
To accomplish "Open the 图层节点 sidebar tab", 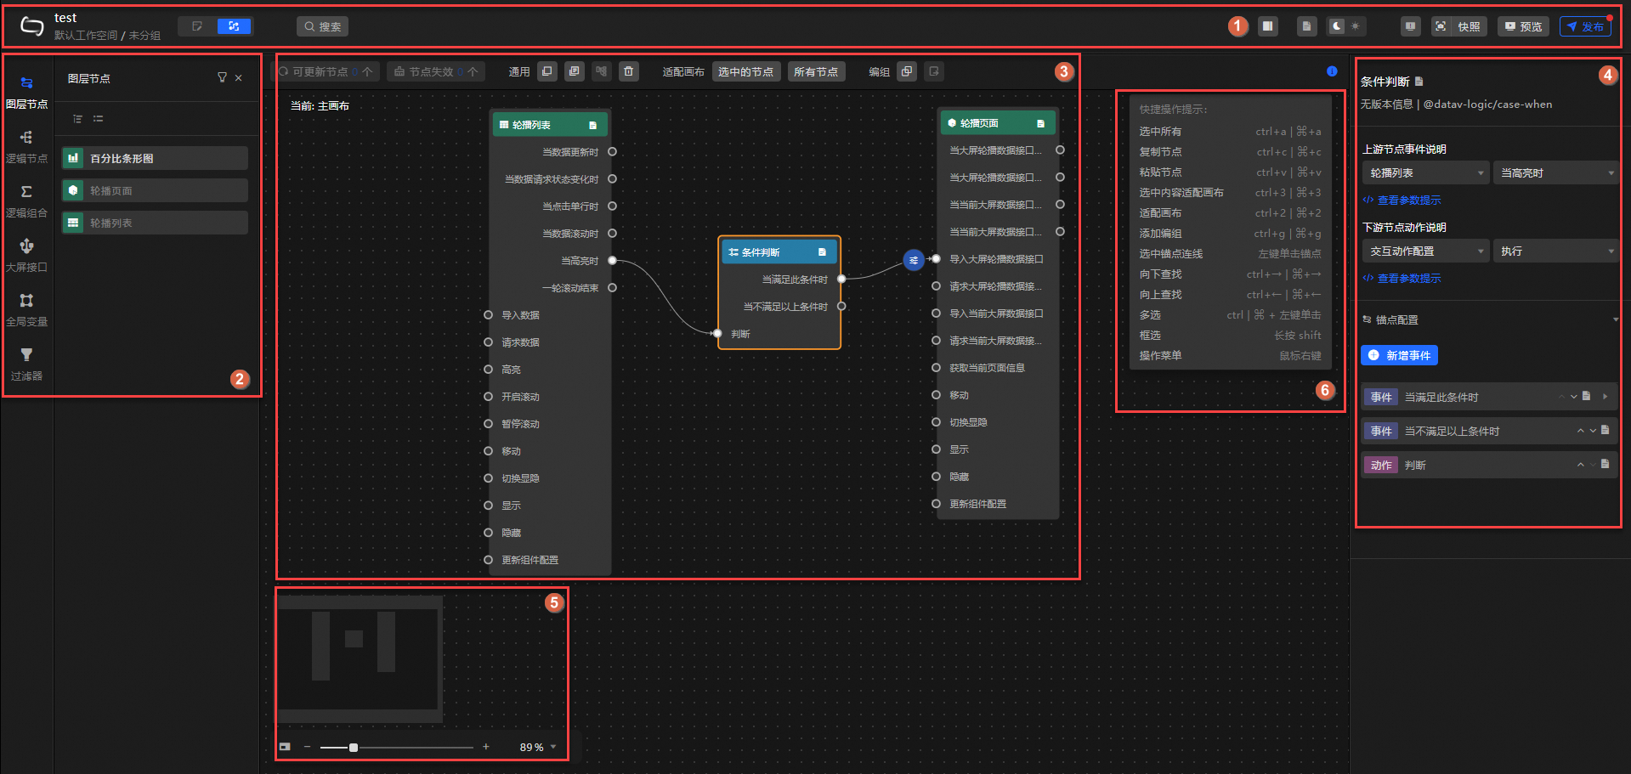I will (26, 93).
